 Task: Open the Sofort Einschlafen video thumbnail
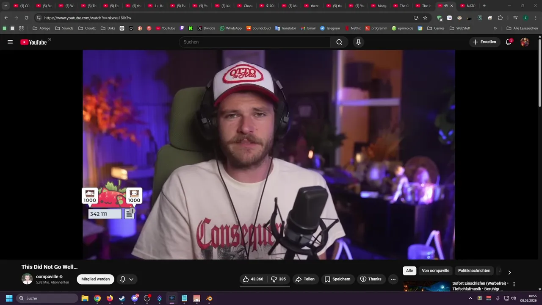pos(426,286)
